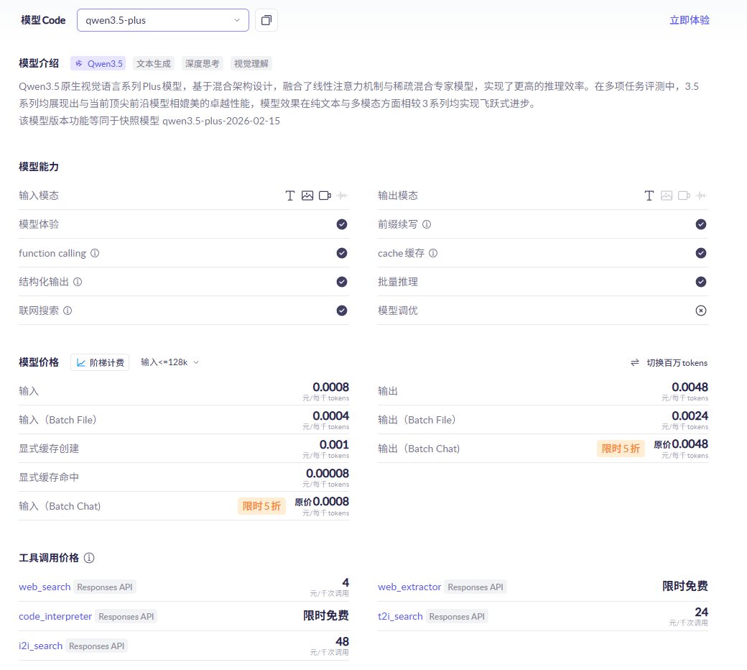Toggle 切换百万 tokens price unit

pos(669,363)
